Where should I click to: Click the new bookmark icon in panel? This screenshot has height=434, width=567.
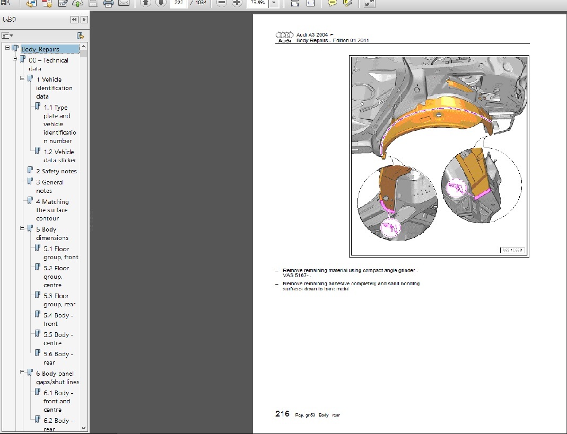click(80, 36)
